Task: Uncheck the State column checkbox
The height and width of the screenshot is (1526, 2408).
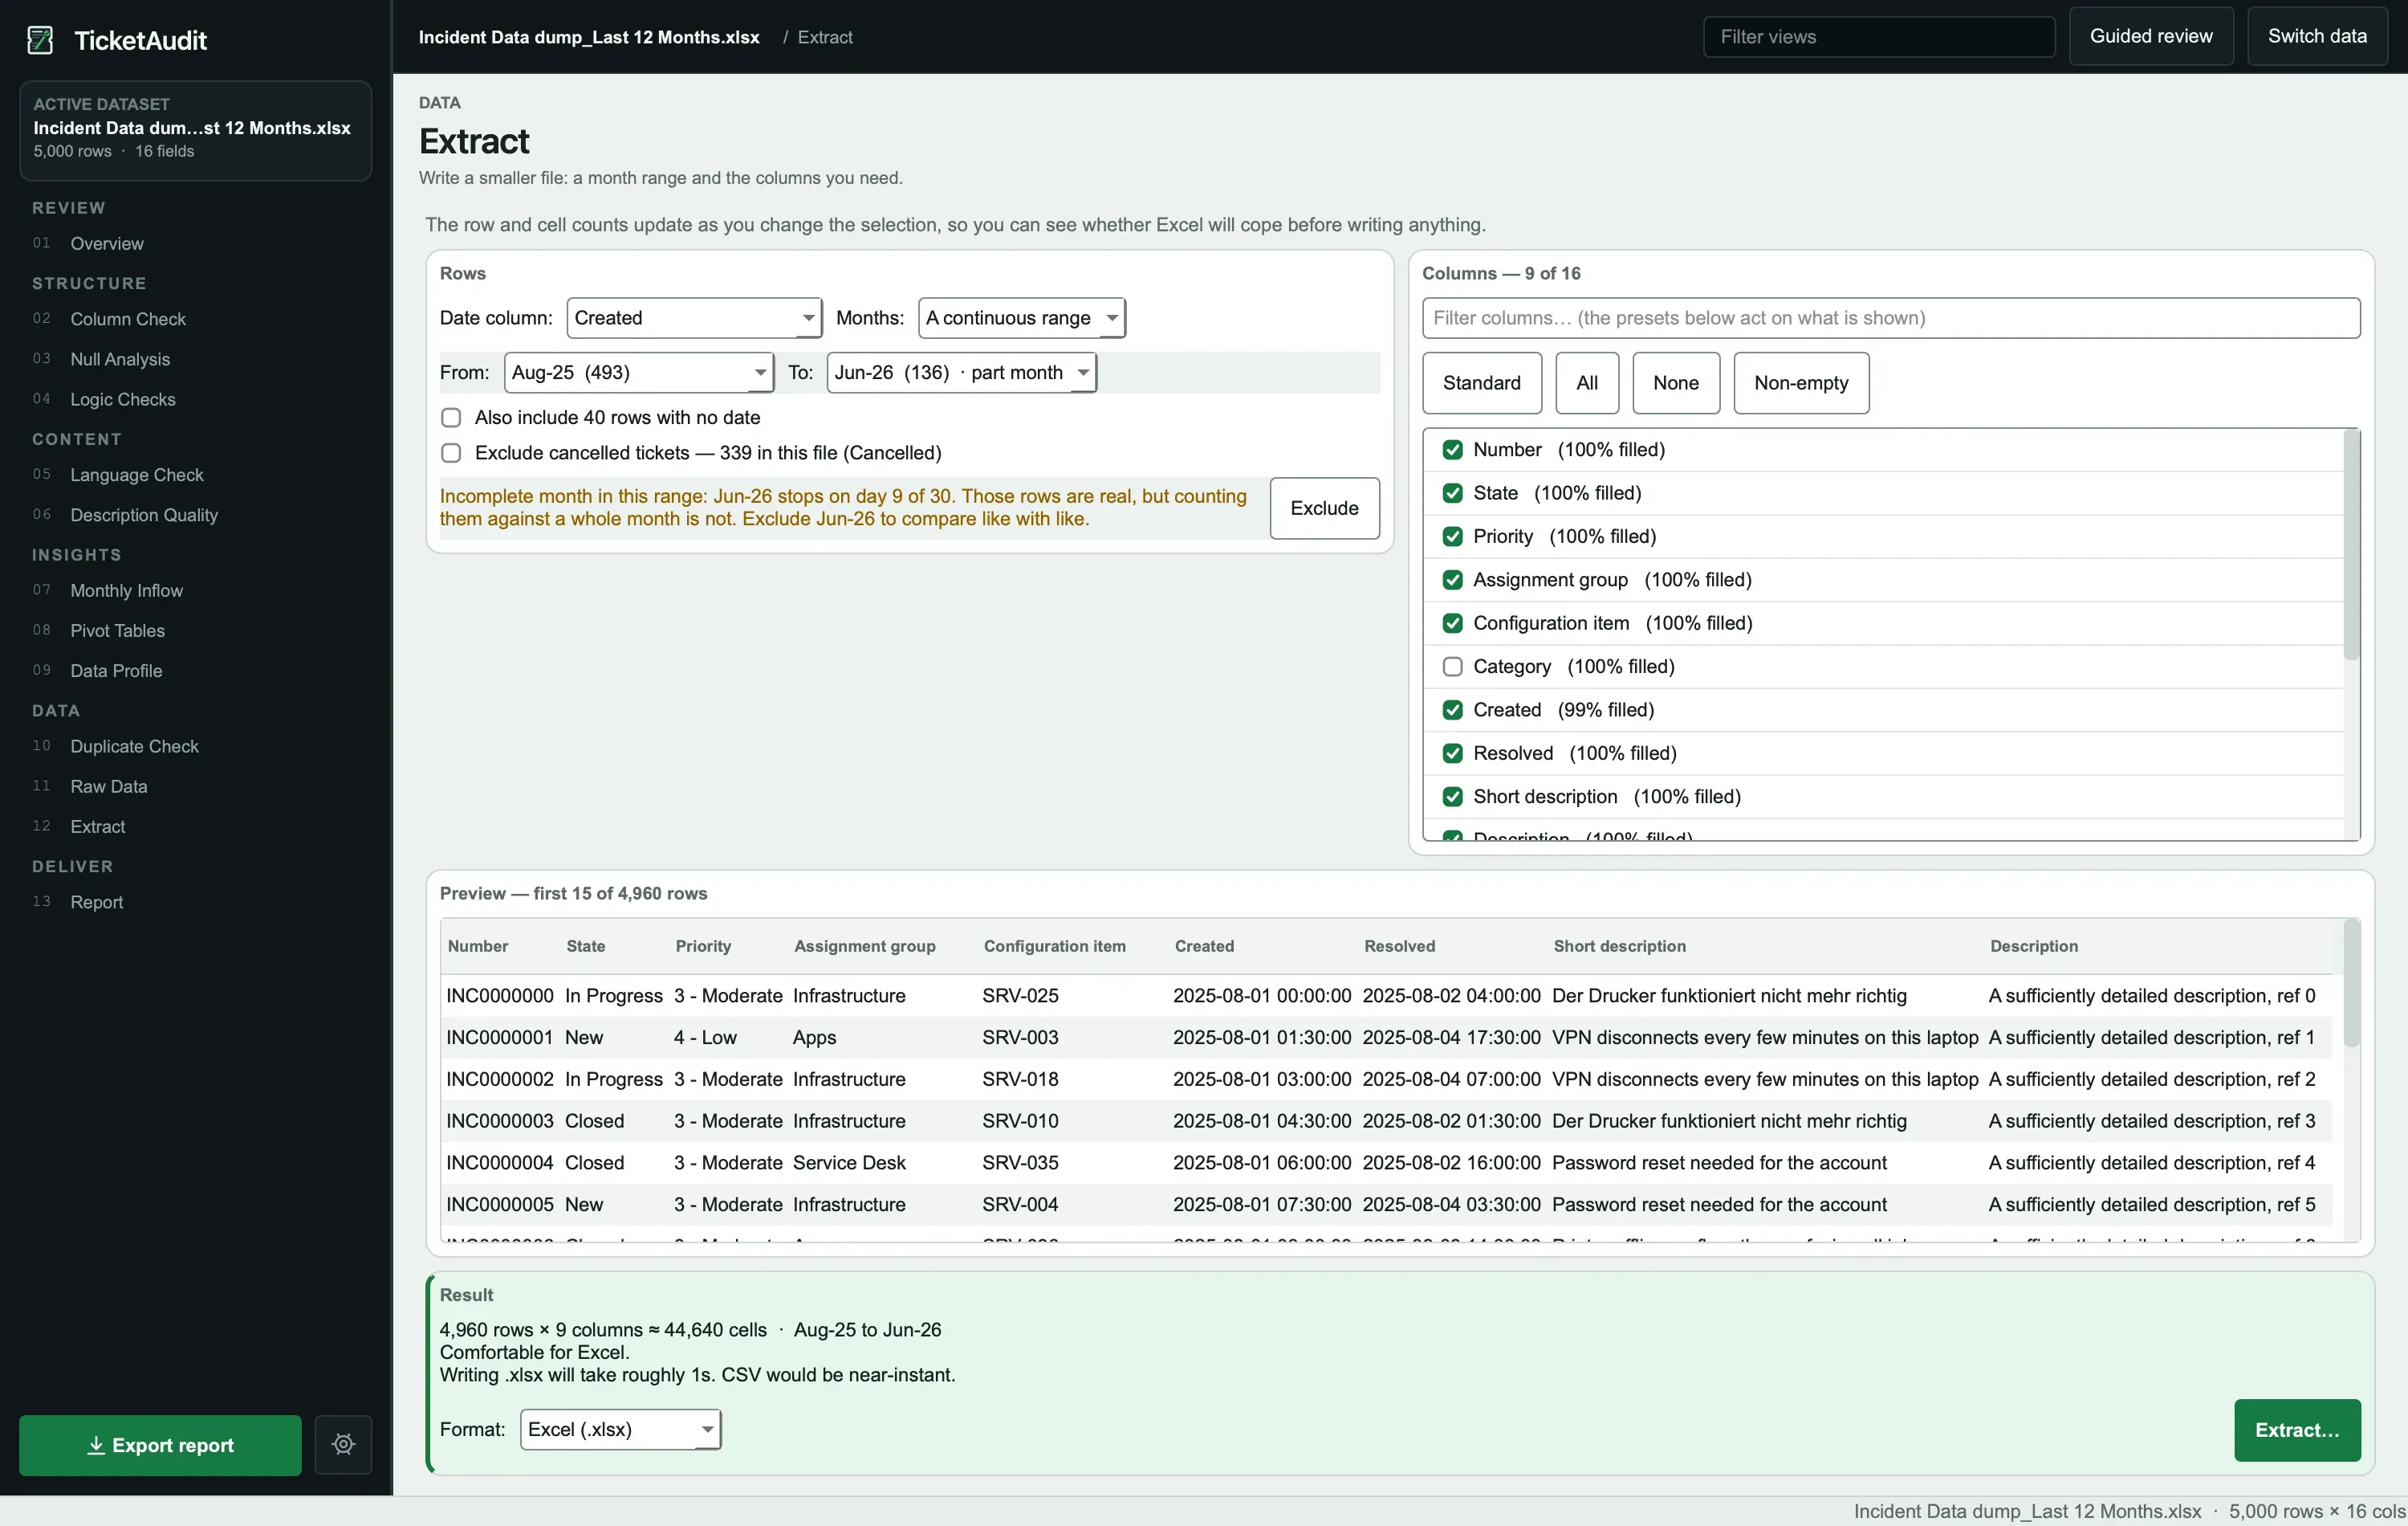Action: tap(1453, 493)
